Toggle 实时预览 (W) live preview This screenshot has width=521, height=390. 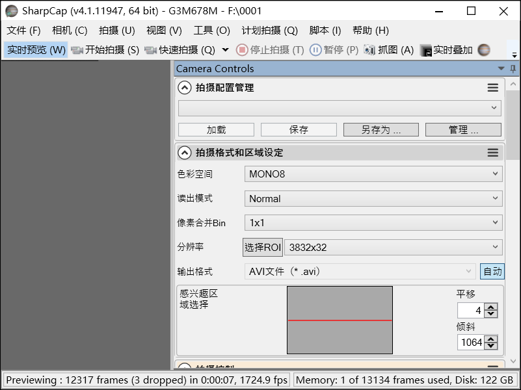36,50
